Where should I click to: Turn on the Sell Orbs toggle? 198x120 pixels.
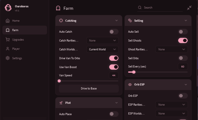pos(183,58)
